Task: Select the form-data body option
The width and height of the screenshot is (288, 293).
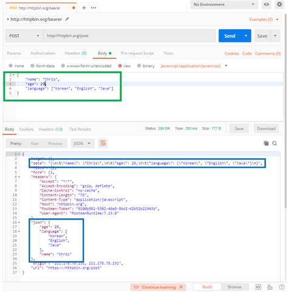Action: (43, 66)
